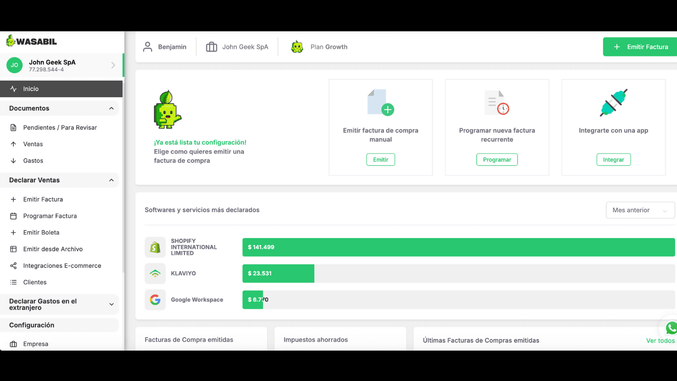Select the Pendientes / Para Revisar document icon

point(13,127)
